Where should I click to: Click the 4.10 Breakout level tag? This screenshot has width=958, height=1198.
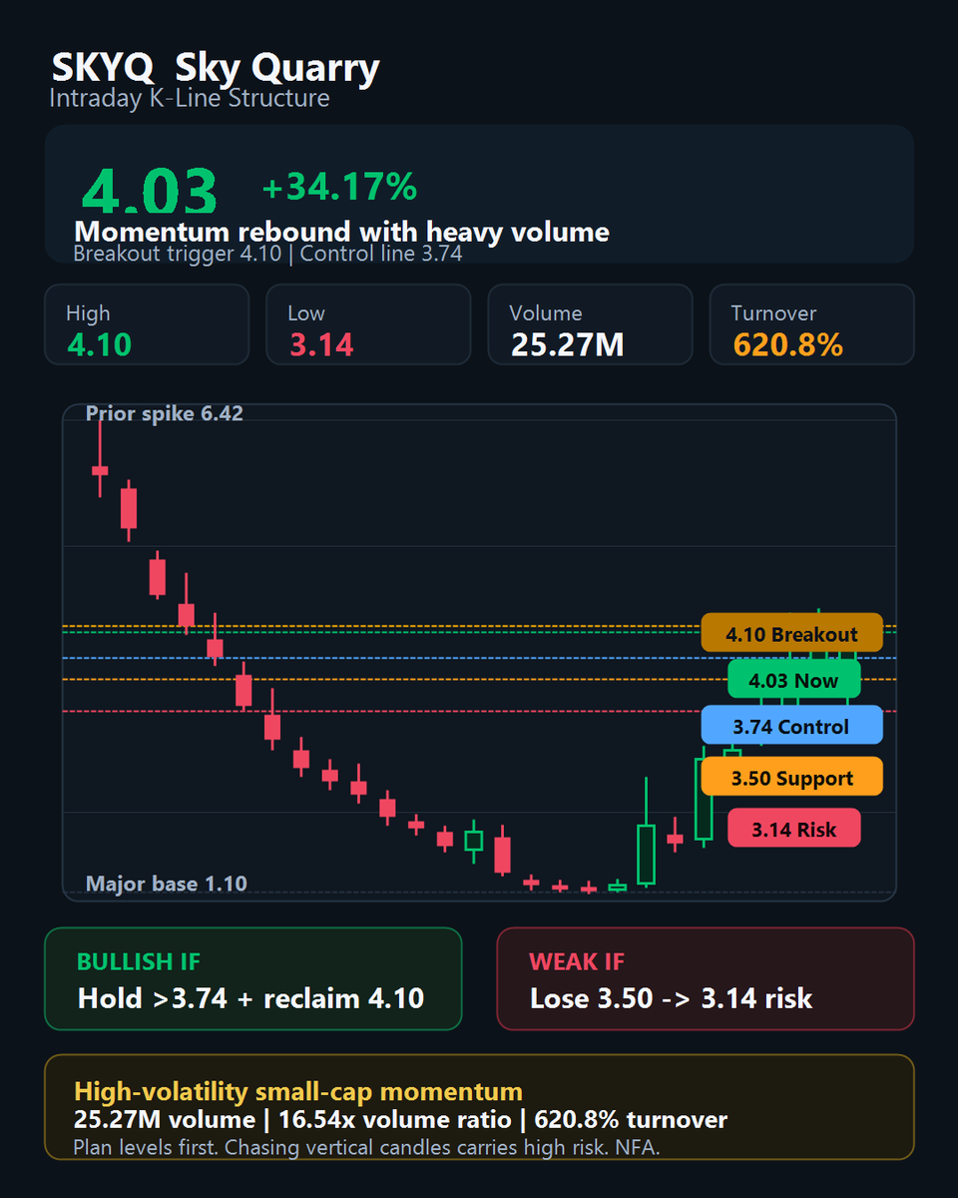(x=792, y=633)
